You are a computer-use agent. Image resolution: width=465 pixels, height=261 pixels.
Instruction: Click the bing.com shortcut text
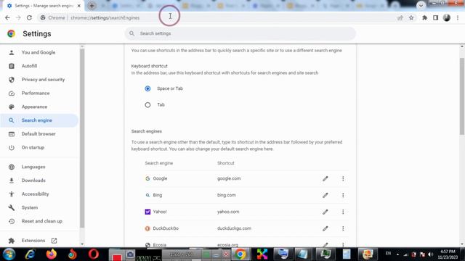tap(226, 195)
